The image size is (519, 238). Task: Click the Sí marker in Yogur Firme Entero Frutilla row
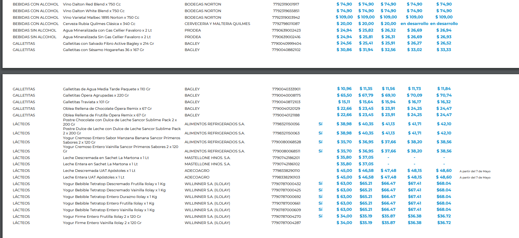click(x=320, y=216)
